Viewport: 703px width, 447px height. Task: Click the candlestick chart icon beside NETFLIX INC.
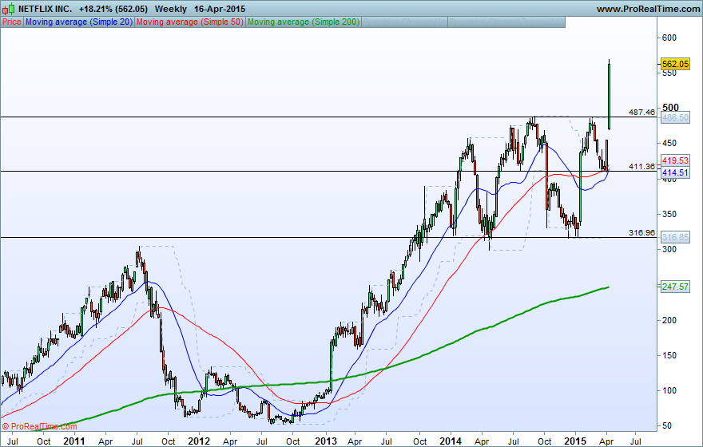point(9,9)
